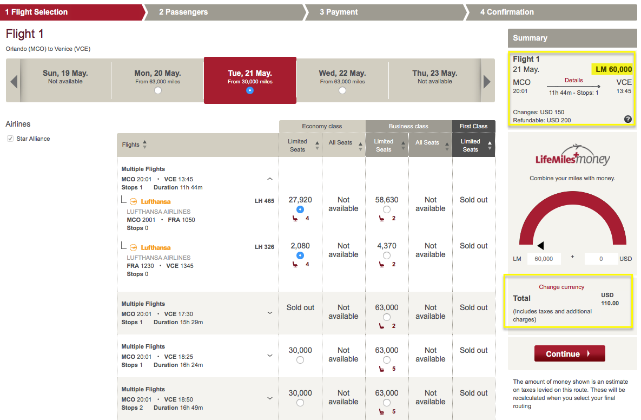The image size is (641, 420).
Task: Open the 2 Passengers step
Action: (x=226, y=12)
